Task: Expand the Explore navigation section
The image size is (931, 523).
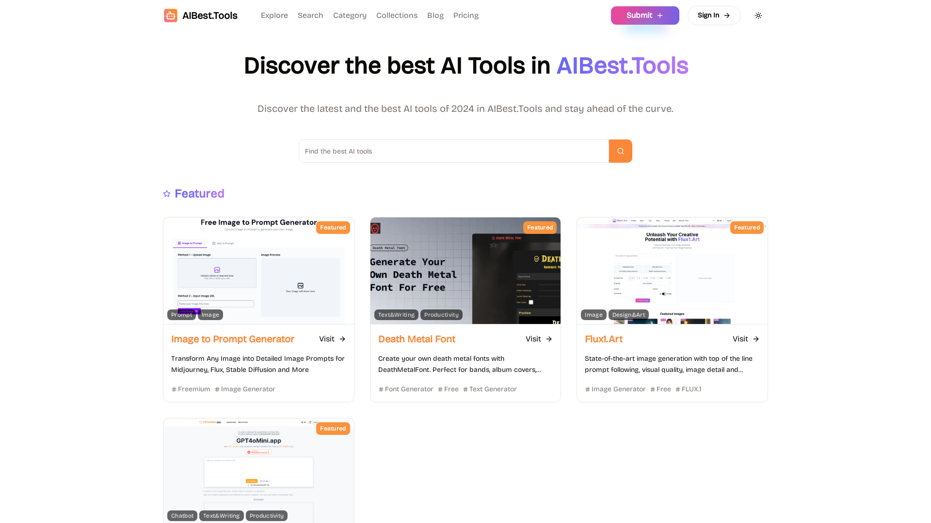Action: pos(274,15)
